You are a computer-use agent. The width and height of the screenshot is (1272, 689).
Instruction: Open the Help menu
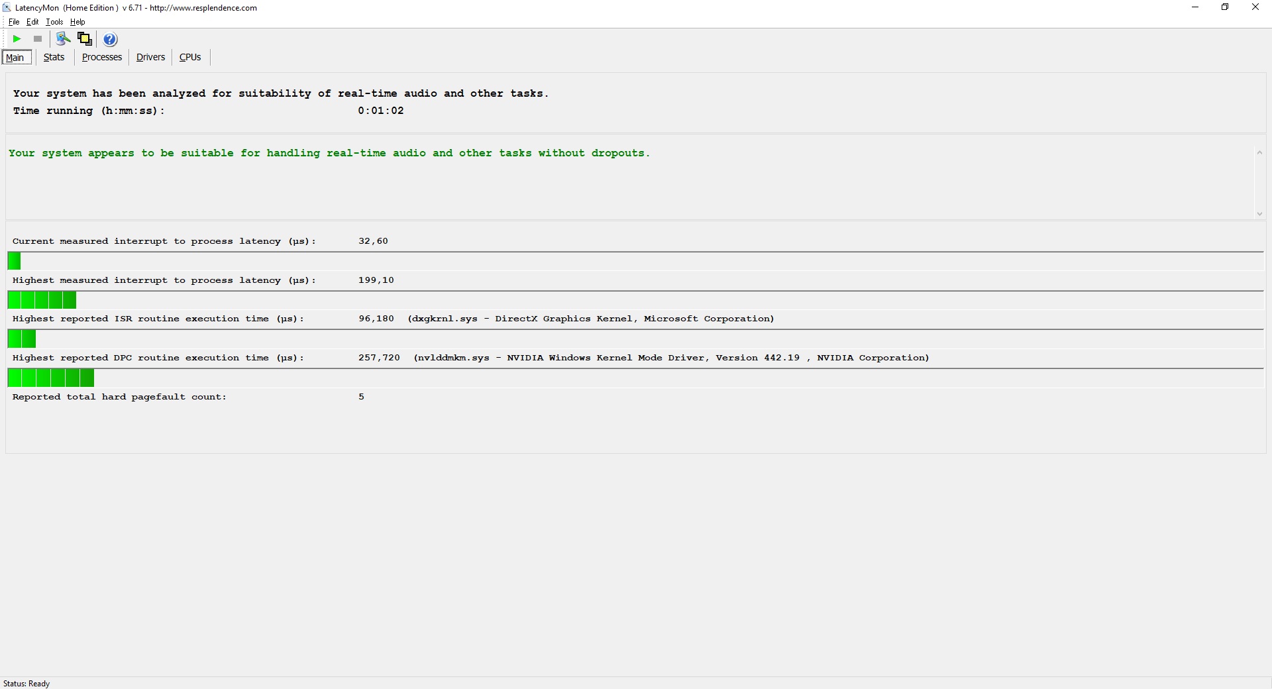click(78, 22)
